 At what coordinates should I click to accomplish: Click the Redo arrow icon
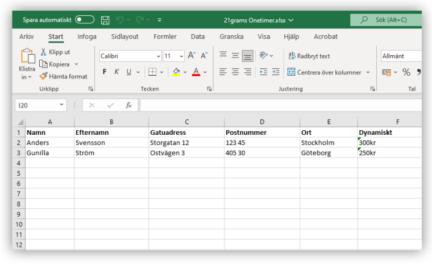(140, 20)
